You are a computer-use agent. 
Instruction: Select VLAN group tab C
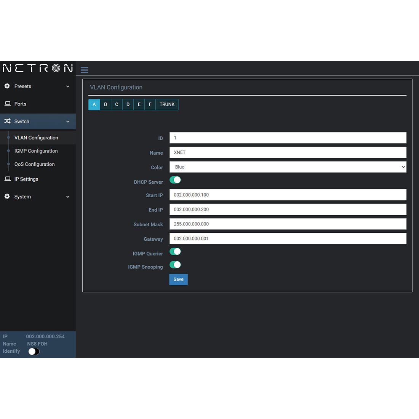coord(117,104)
